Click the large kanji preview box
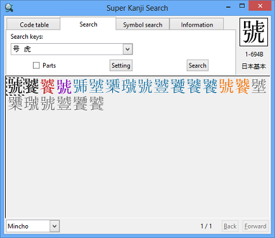Screen dimensions: 275x238 253,32
